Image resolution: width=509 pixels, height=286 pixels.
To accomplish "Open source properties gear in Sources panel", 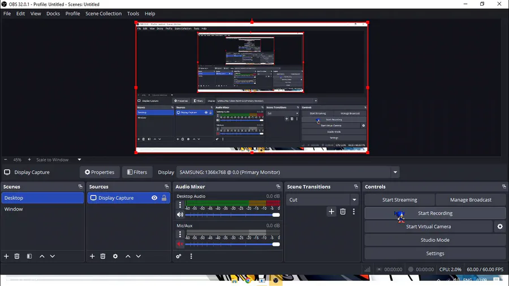I will click(x=115, y=256).
